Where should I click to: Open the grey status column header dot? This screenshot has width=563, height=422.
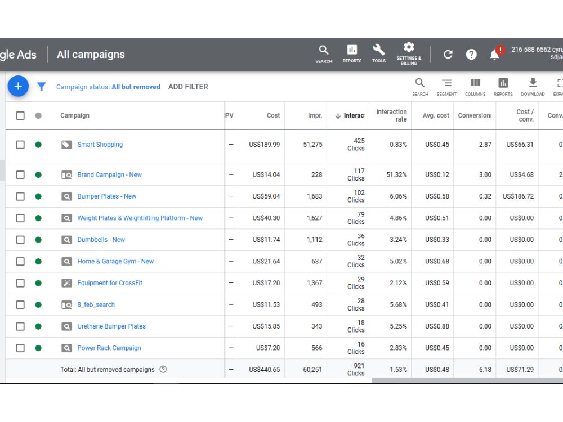click(x=38, y=115)
